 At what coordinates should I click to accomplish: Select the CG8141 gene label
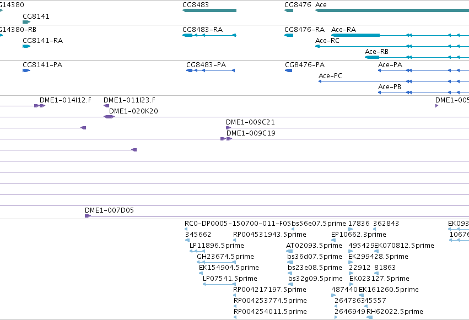tap(36, 17)
